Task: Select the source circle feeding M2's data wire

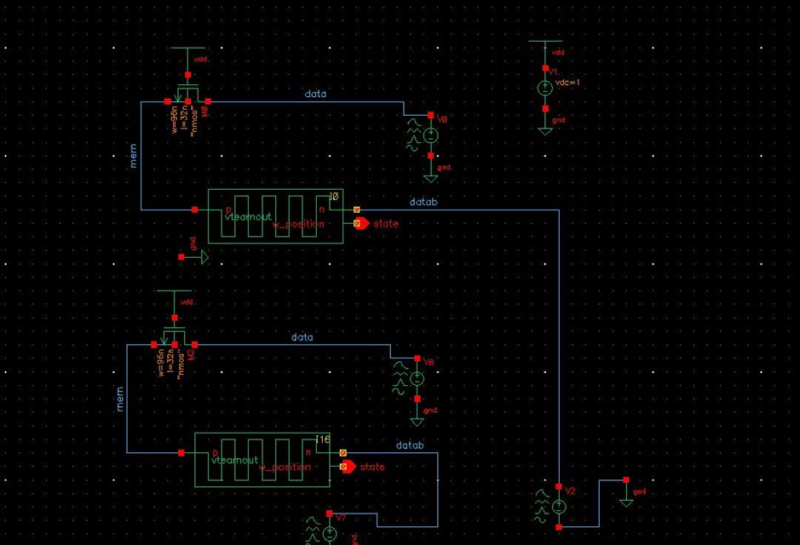Action: 417,379
